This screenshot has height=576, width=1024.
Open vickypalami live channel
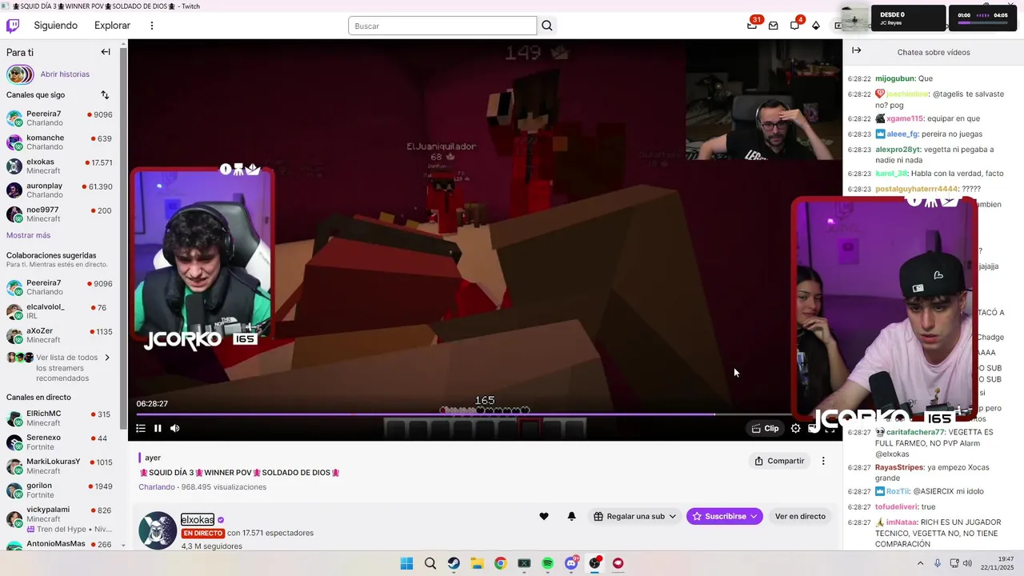click(61, 519)
